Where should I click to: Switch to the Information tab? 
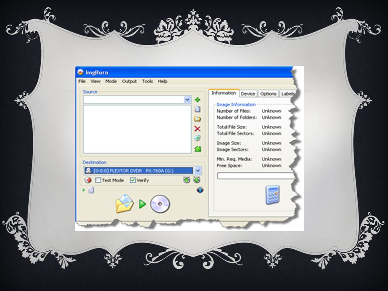tap(224, 93)
